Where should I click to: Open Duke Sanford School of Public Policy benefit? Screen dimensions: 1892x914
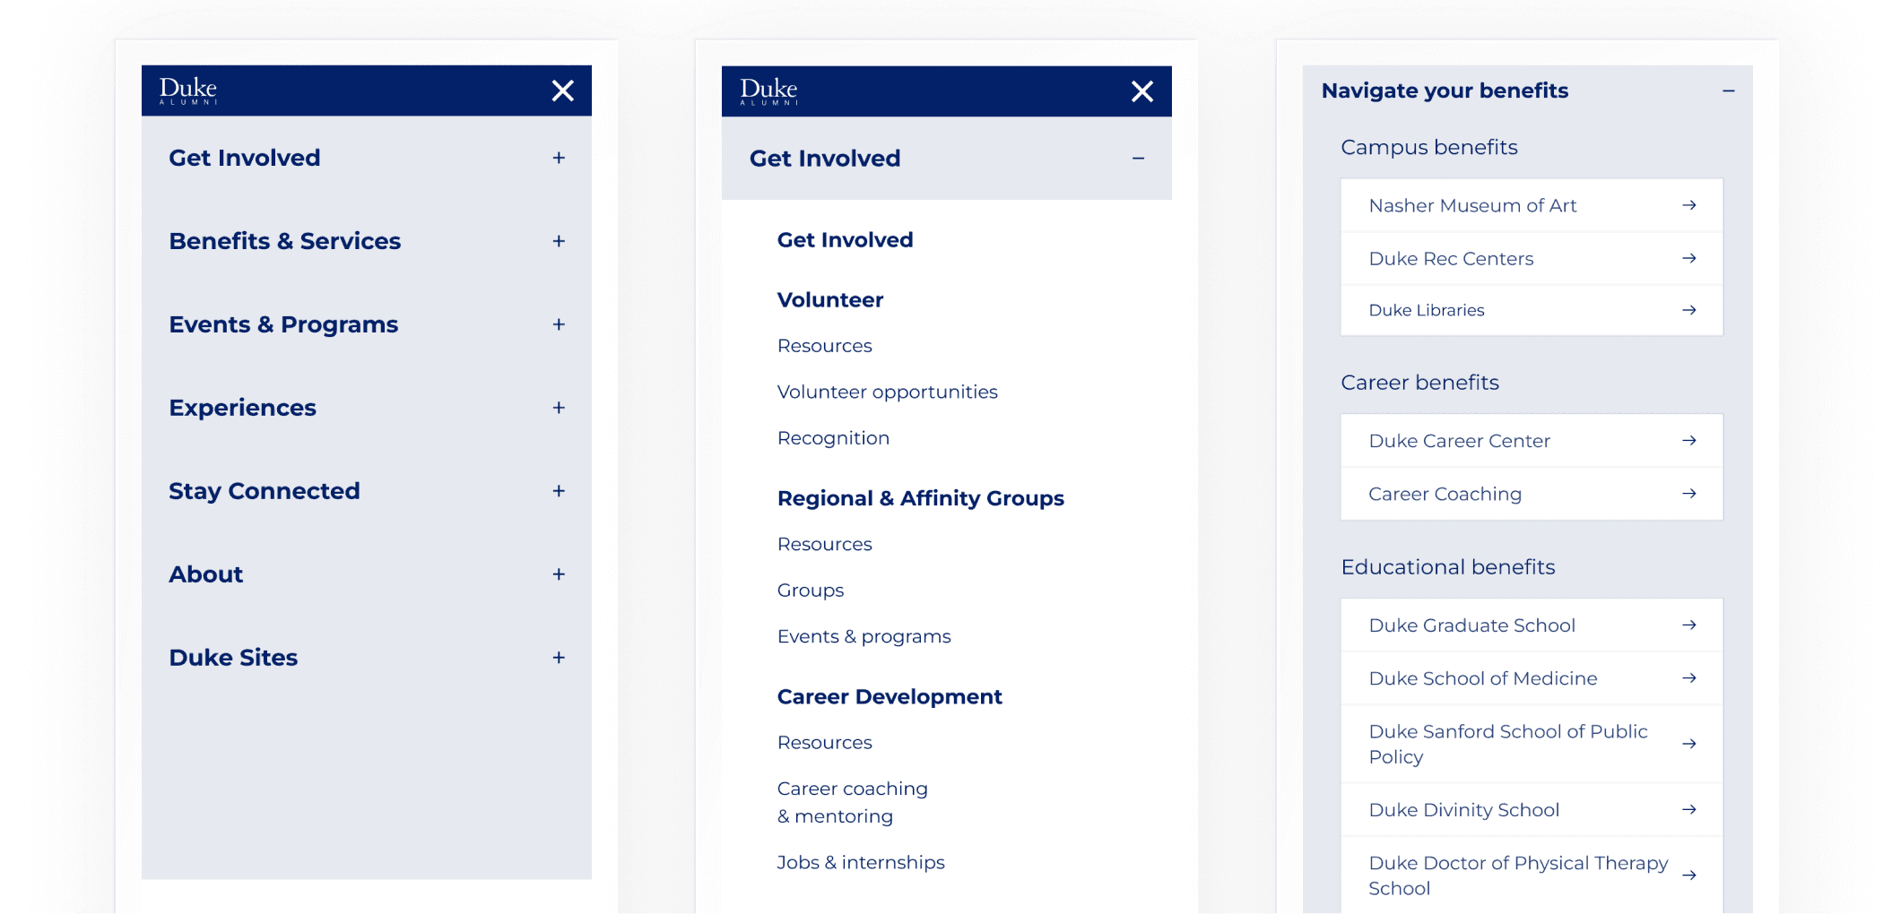click(1532, 744)
